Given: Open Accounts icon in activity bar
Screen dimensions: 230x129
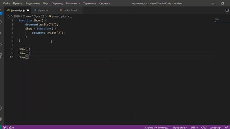Looking at the screenshot, I should click(1, 108).
